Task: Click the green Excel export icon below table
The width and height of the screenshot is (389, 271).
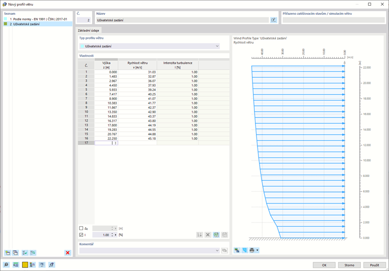Action: pos(217,235)
